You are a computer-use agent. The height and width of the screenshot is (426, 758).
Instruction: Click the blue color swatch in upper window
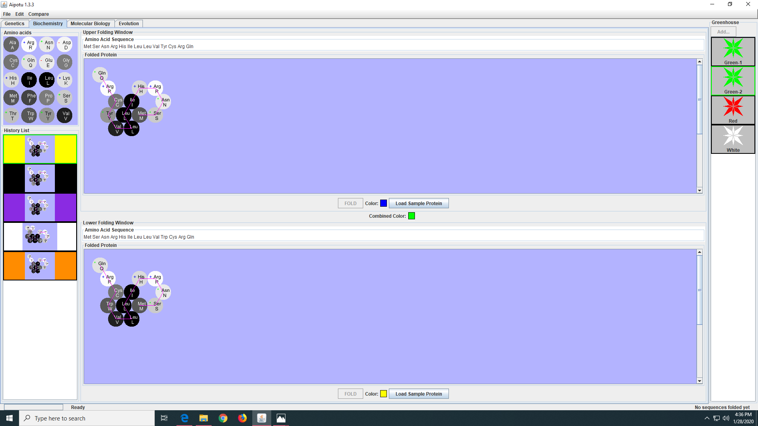(383, 204)
